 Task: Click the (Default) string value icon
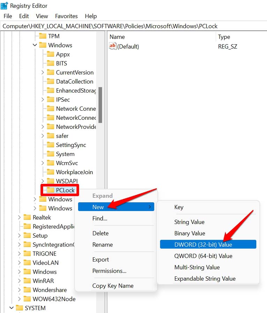(x=113, y=46)
